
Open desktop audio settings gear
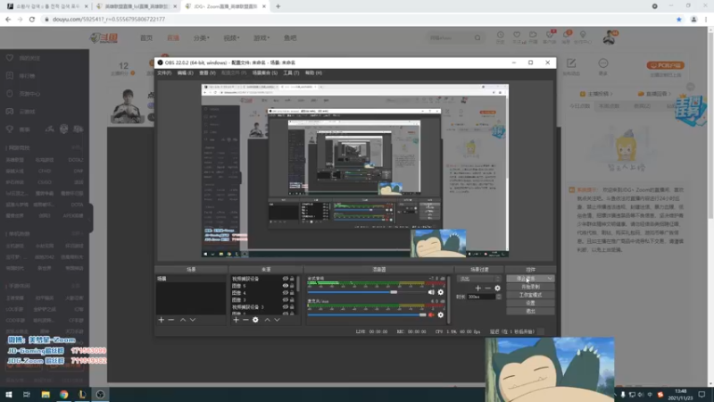point(440,292)
